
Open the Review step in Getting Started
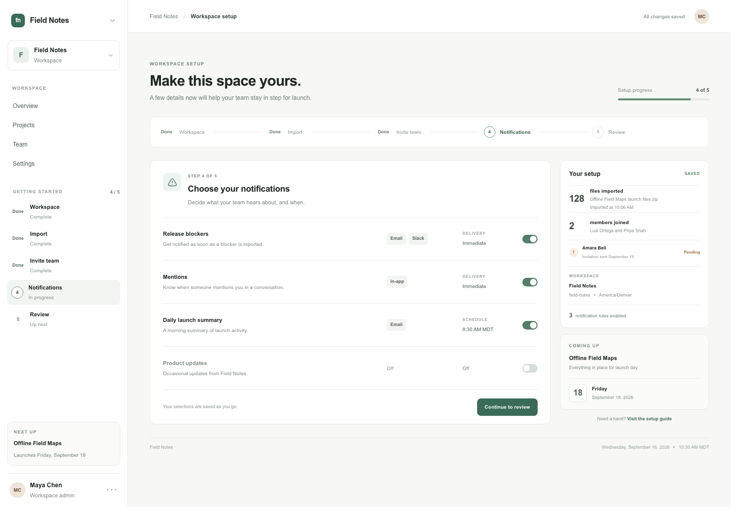pyautogui.click(x=63, y=319)
